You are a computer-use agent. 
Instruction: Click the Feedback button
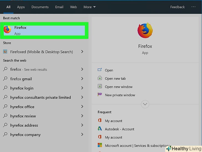(178, 7)
